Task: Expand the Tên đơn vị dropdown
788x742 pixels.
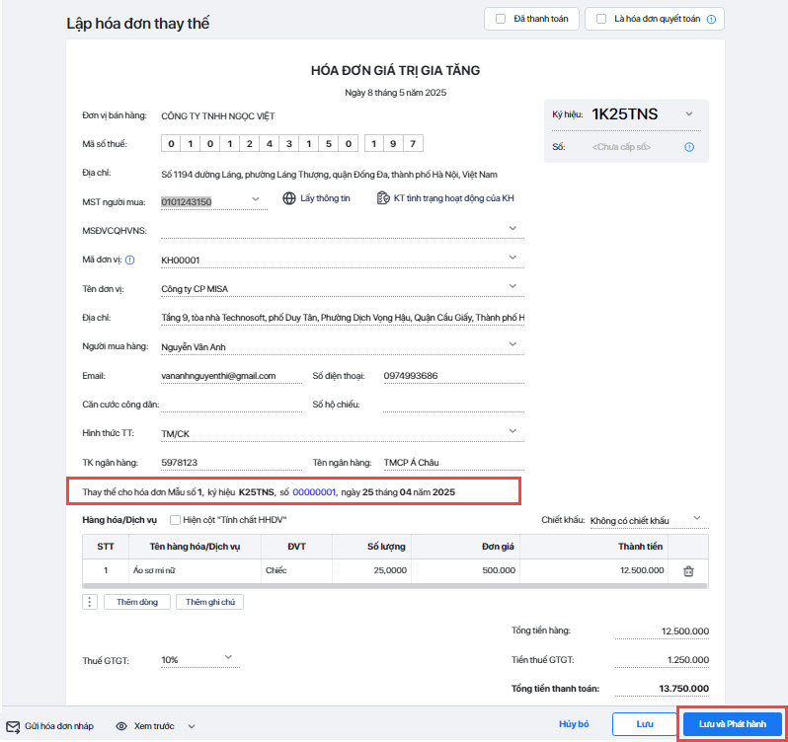Action: click(512, 286)
